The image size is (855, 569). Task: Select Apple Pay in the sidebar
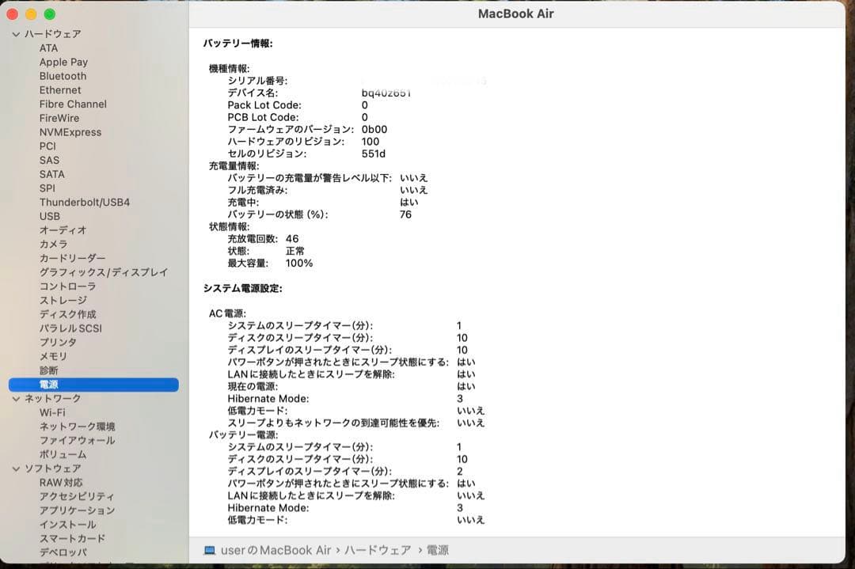63,63
